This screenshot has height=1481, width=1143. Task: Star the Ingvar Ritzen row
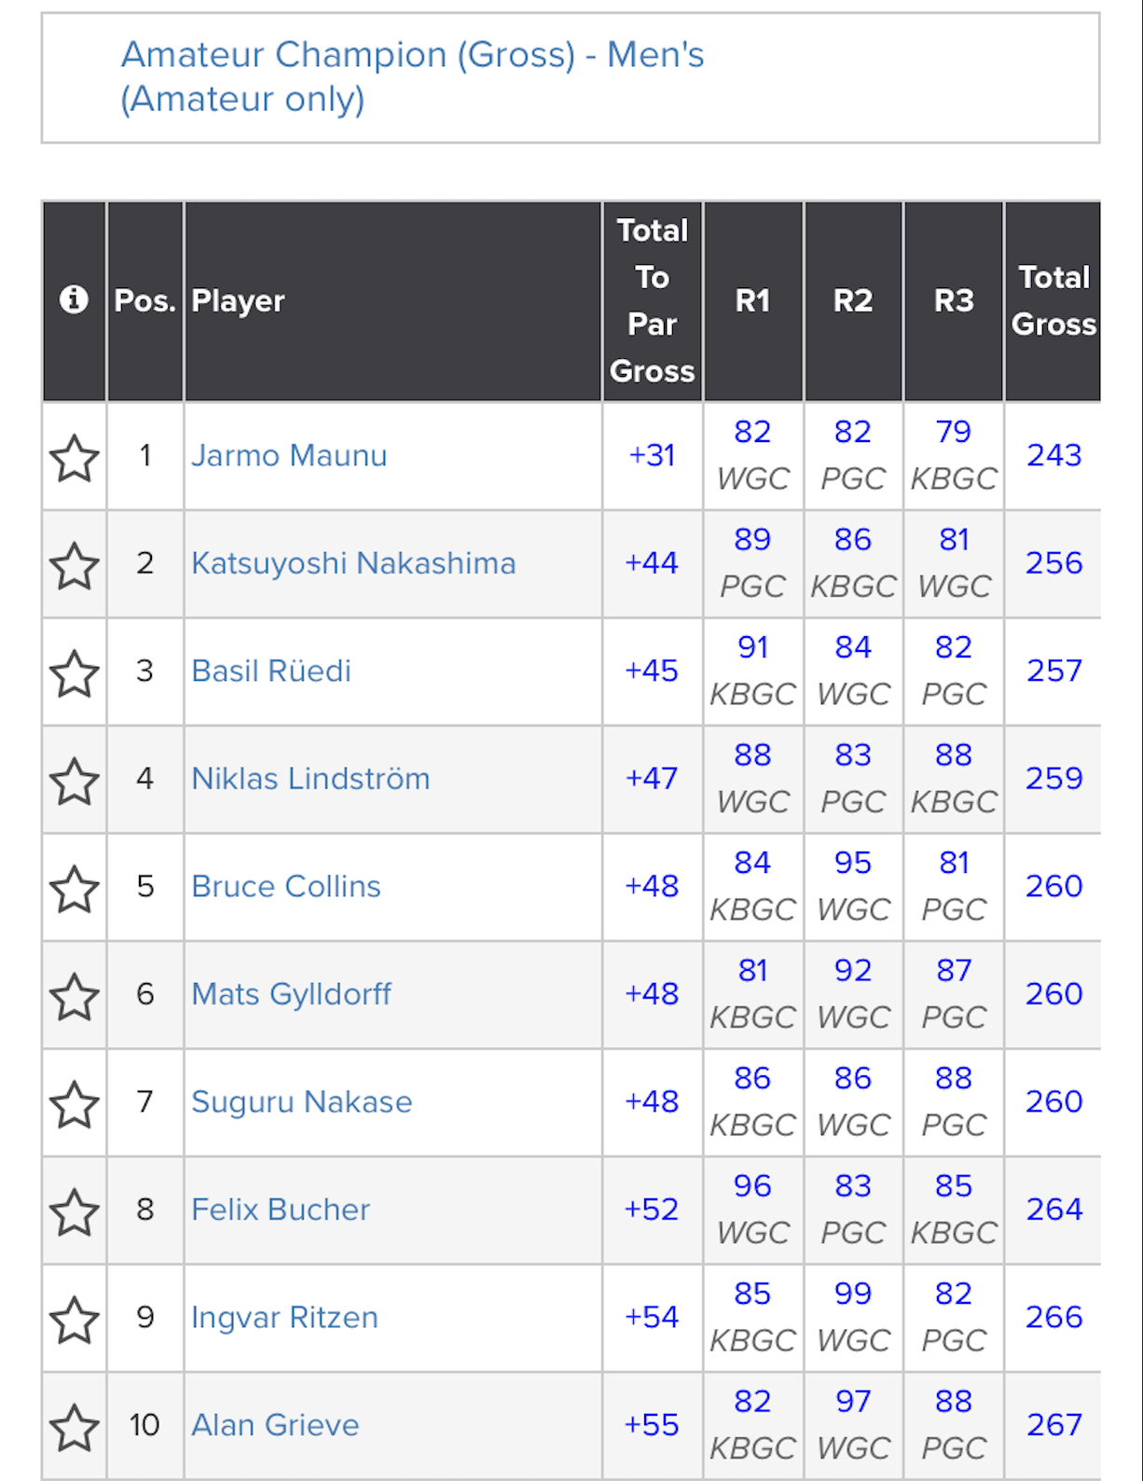[74, 1320]
